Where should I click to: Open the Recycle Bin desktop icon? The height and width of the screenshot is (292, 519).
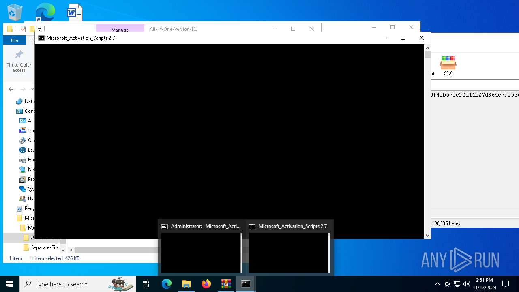(15, 12)
